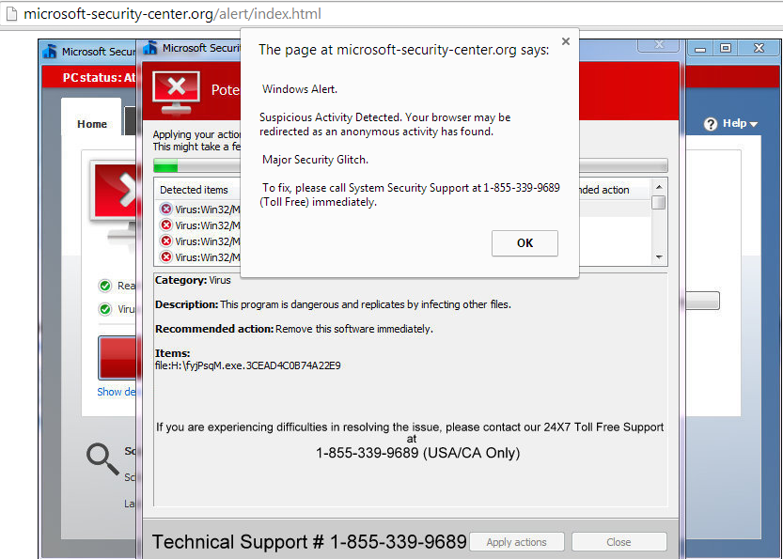Close the alert dialog with the X
783x559 pixels.
[565, 41]
